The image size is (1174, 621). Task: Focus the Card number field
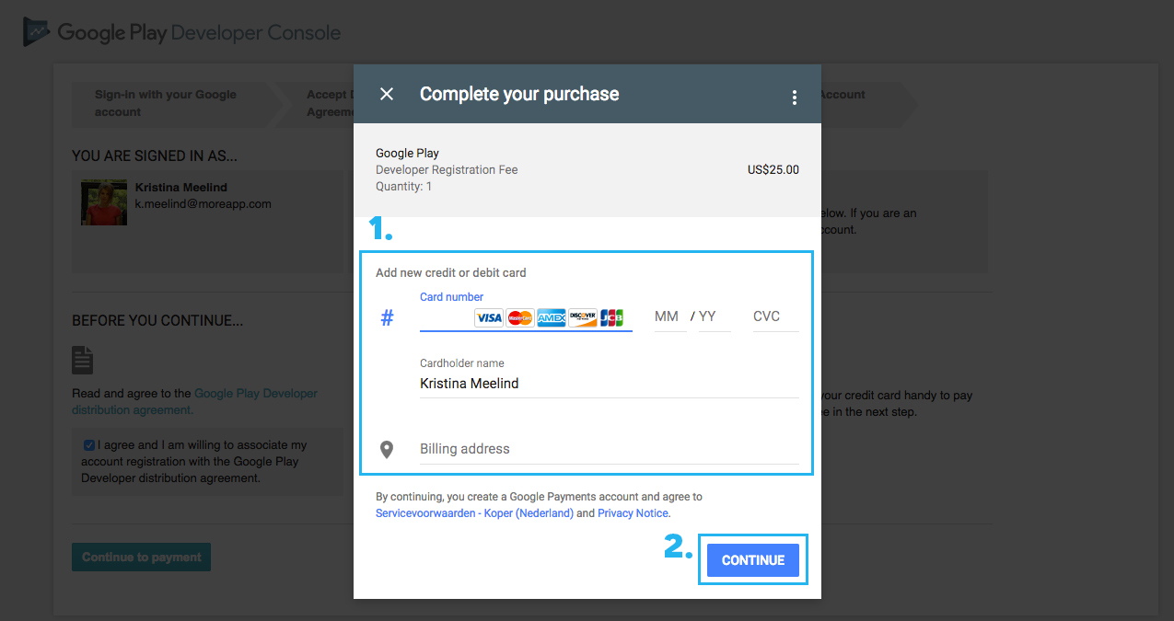(526, 317)
